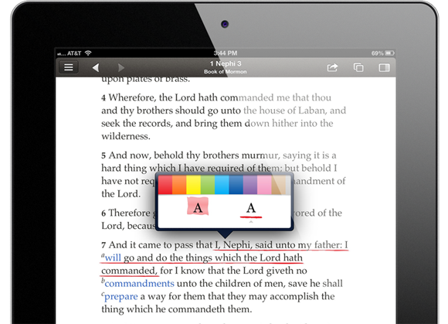Tap the 'Book of Mormon' subtitle
Screen dimensions: 448x324
coord(225,71)
